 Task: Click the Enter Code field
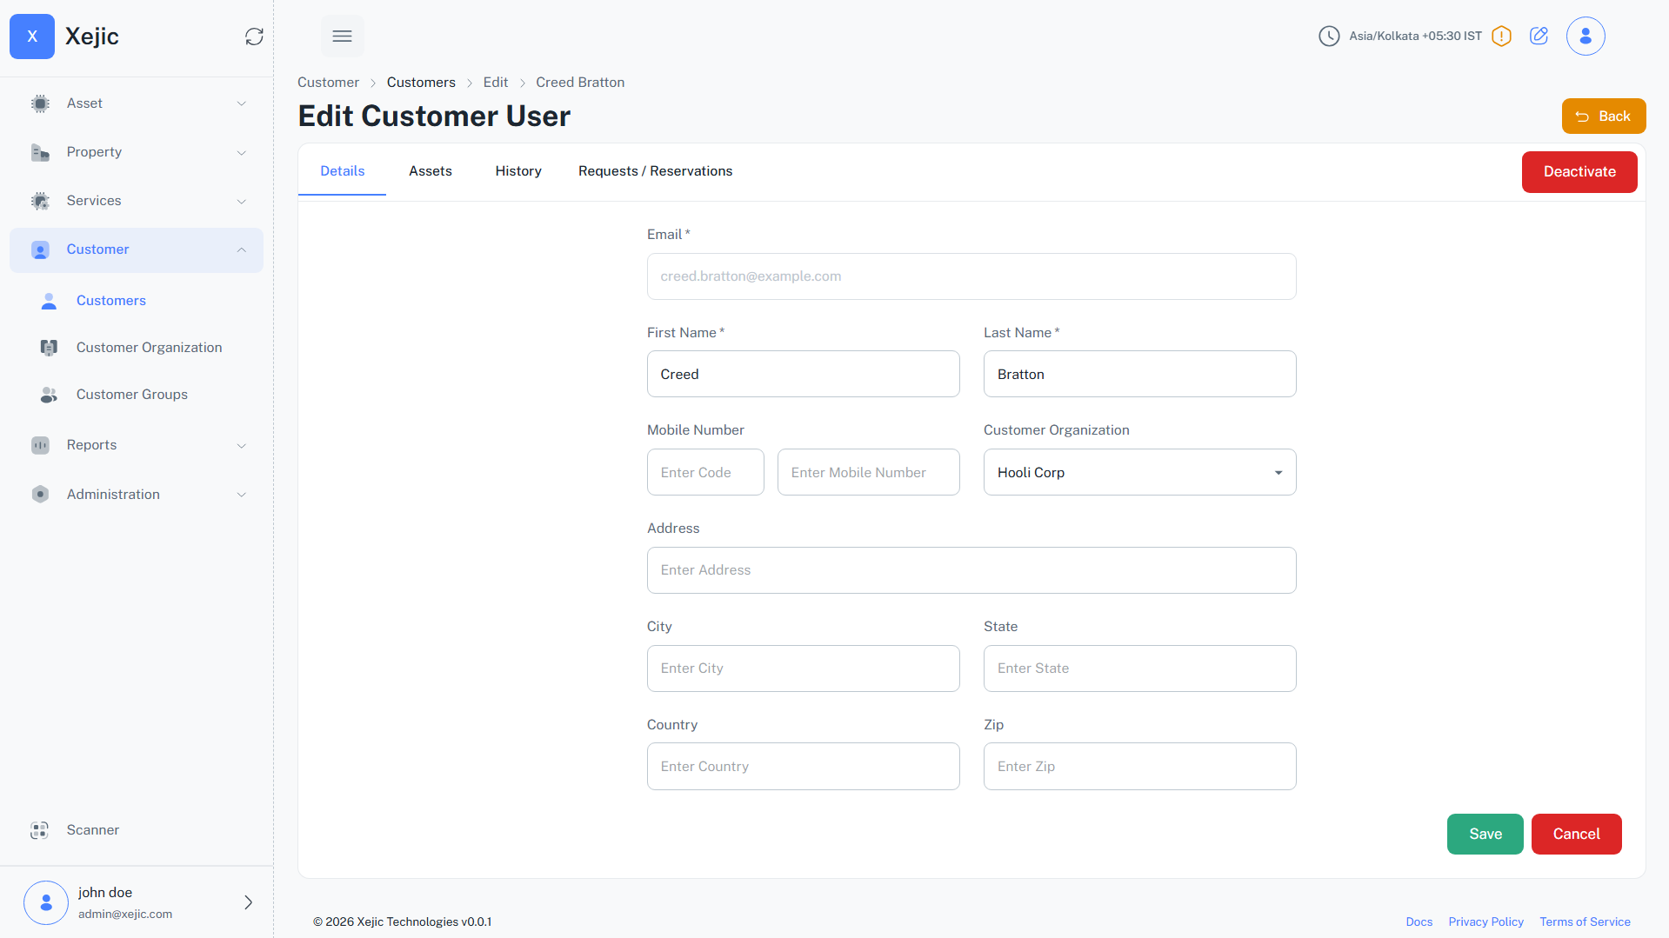coord(705,472)
